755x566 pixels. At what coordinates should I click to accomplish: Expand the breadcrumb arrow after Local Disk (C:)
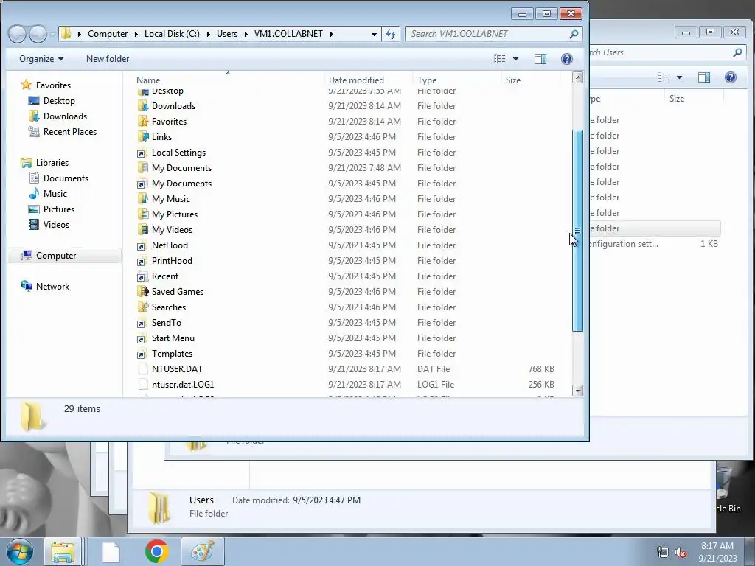pyautogui.click(x=209, y=34)
